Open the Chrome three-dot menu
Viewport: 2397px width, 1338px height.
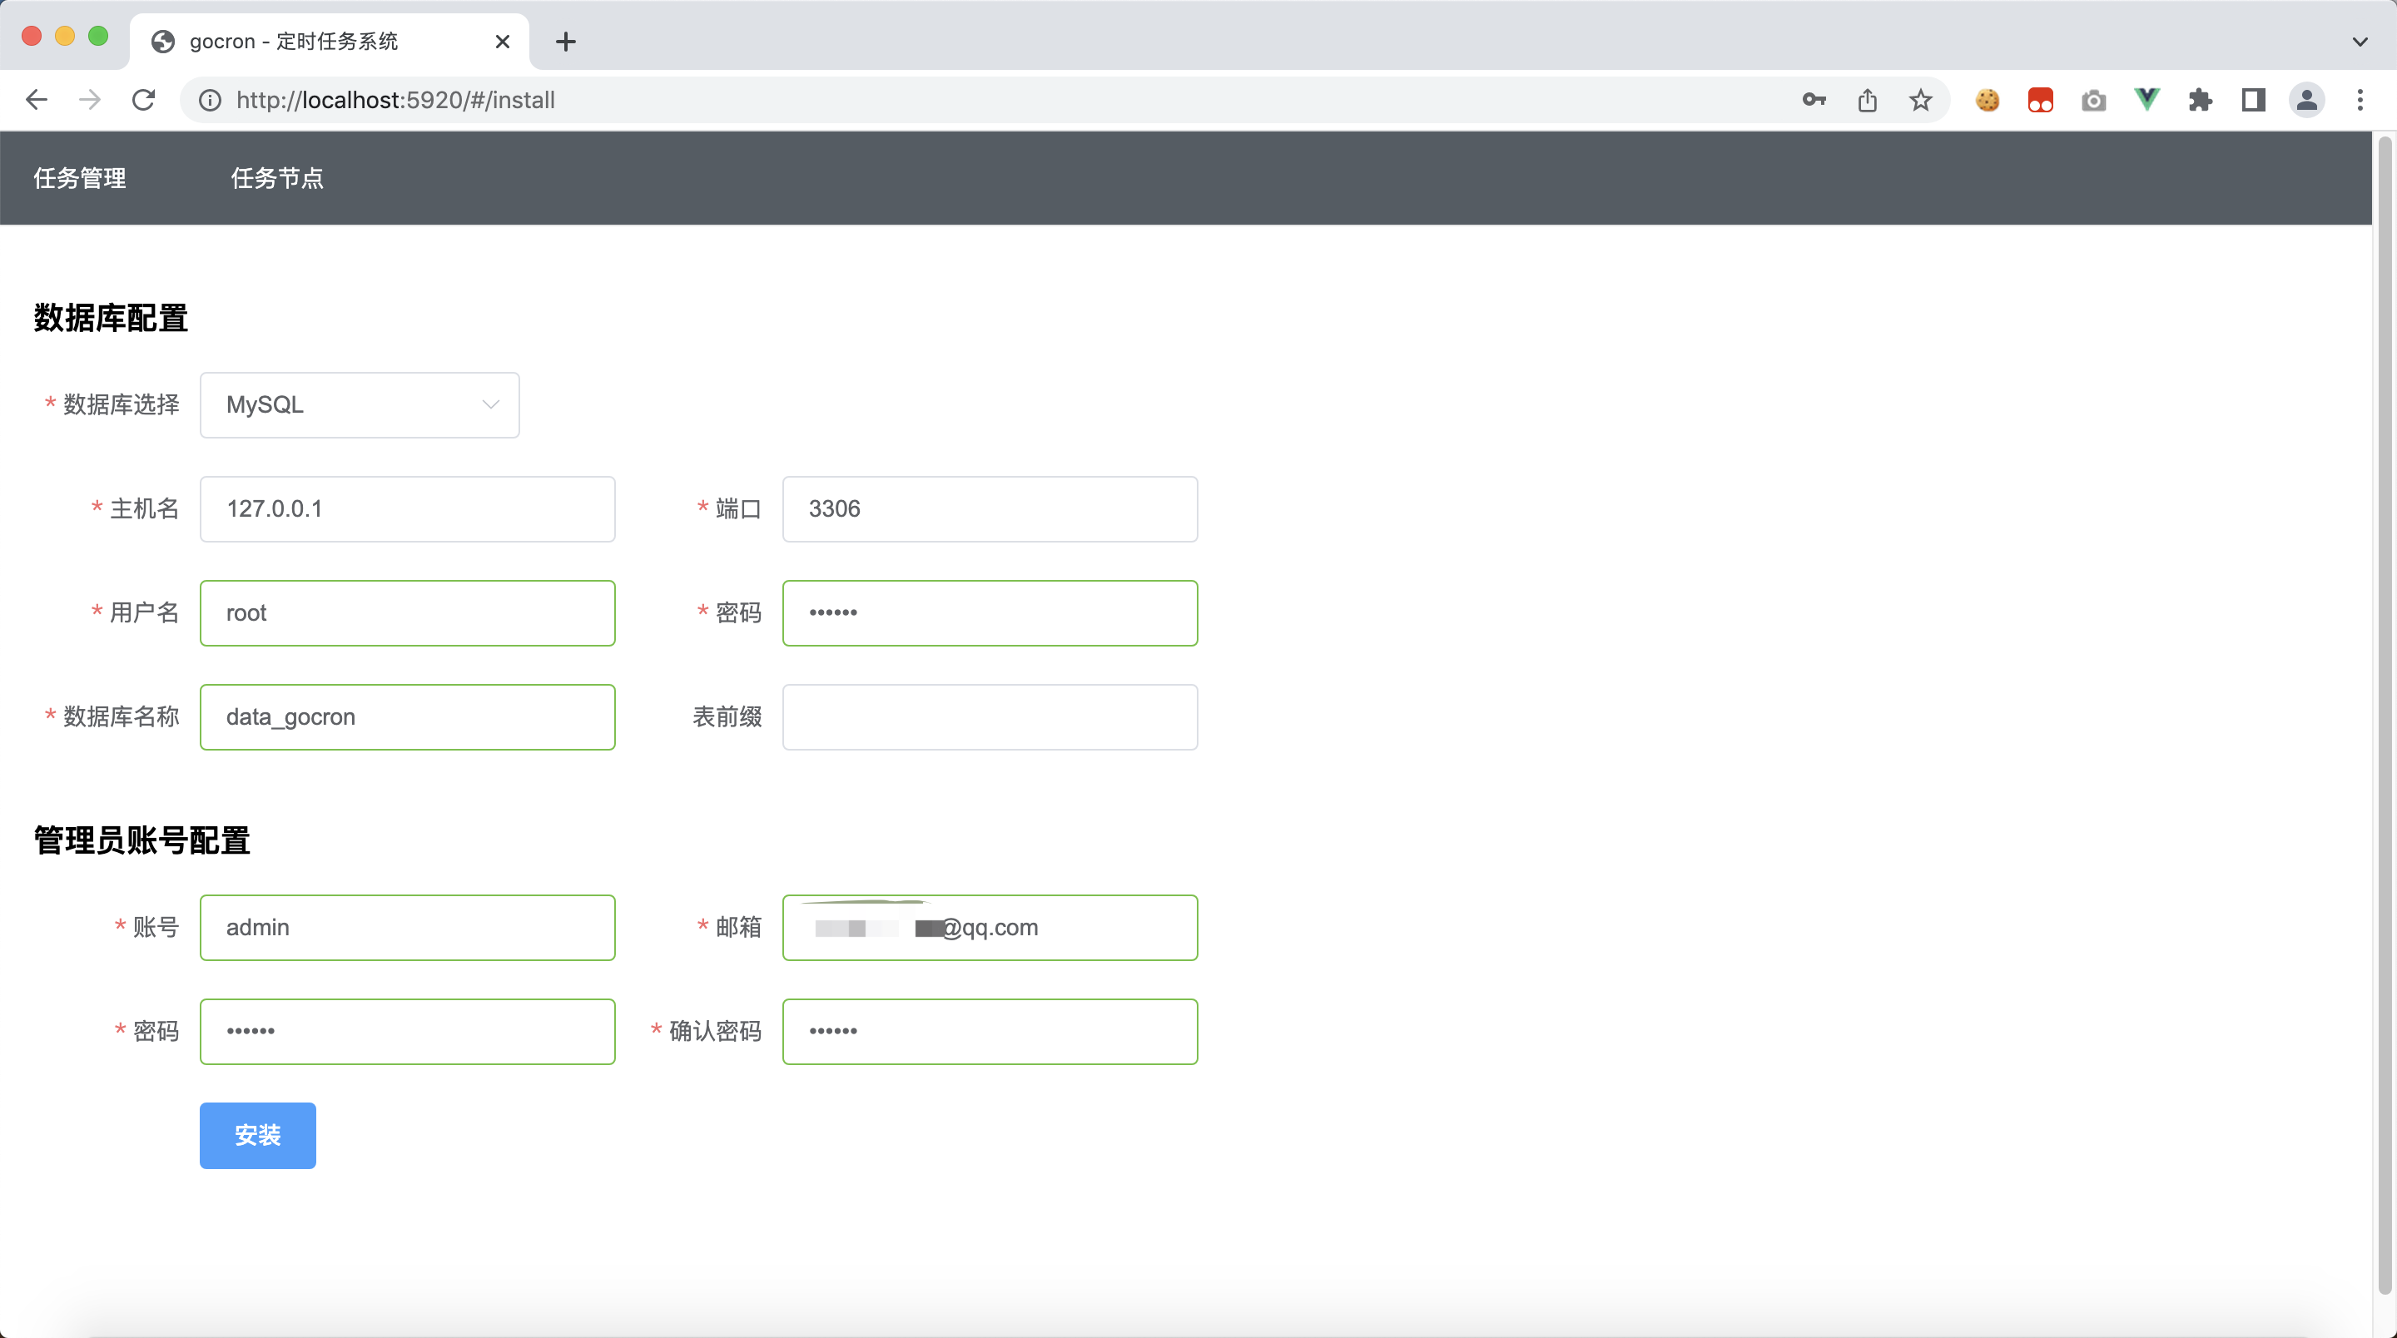pyautogui.click(x=2360, y=100)
